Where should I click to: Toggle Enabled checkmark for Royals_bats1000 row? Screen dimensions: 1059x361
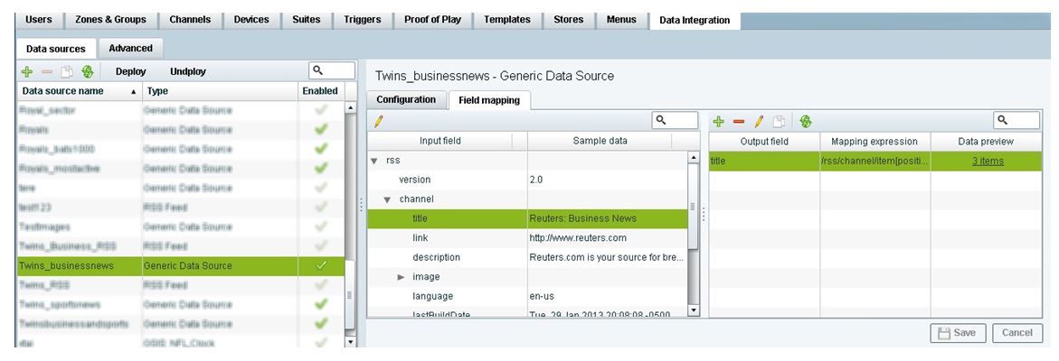(321, 148)
